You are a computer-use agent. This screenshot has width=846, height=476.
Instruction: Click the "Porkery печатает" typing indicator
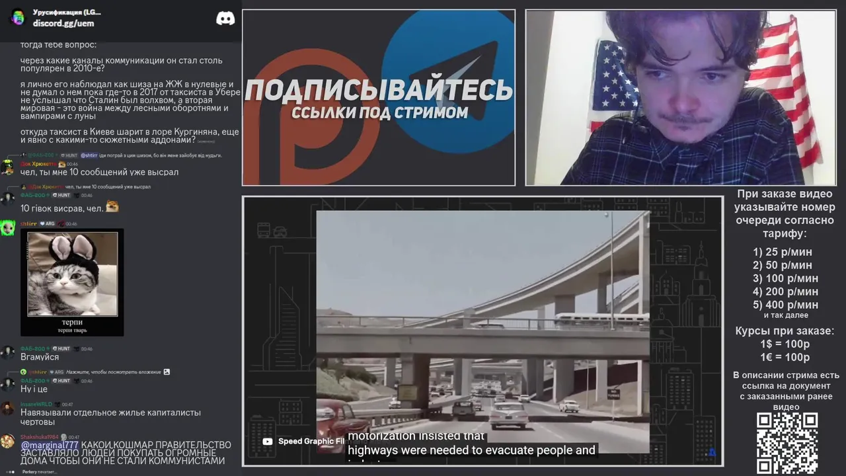(x=41, y=471)
